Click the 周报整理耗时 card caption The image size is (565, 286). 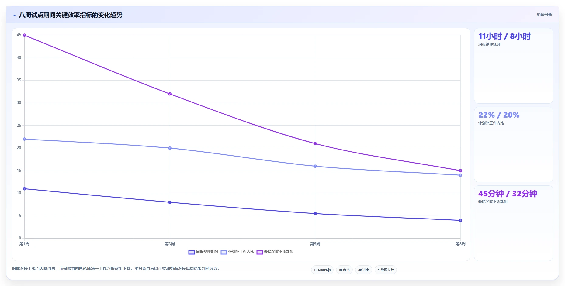[x=489, y=44]
